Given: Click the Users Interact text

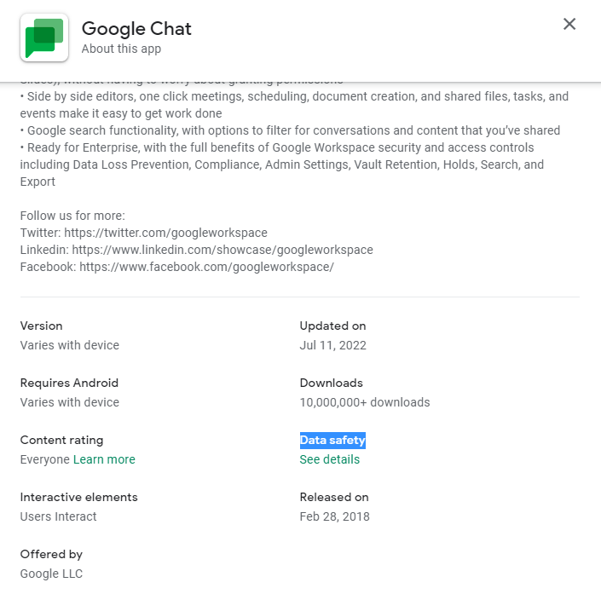Looking at the screenshot, I should tap(58, 516).
